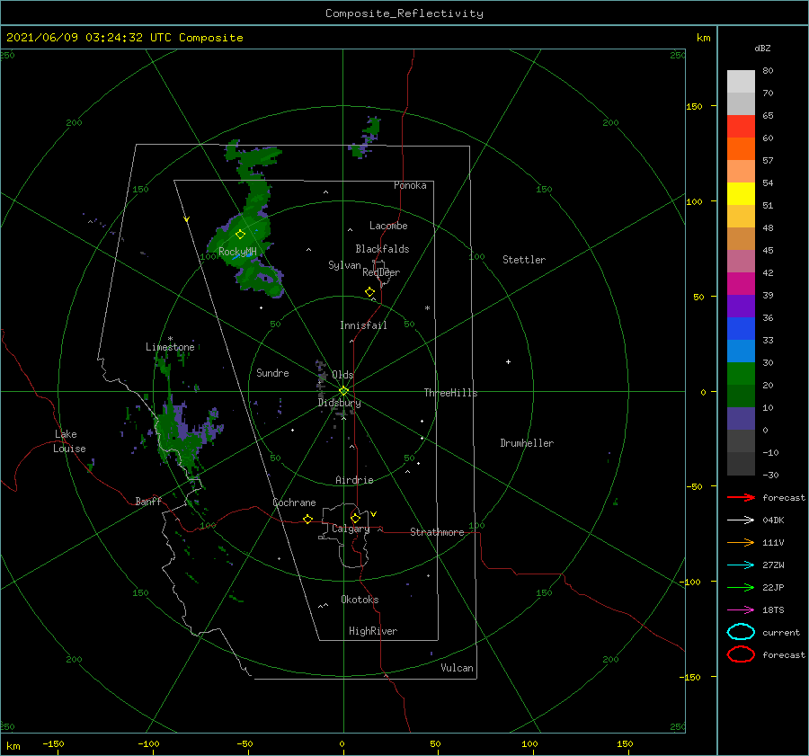Click the Lacombe city label

[x=388, y=226]
